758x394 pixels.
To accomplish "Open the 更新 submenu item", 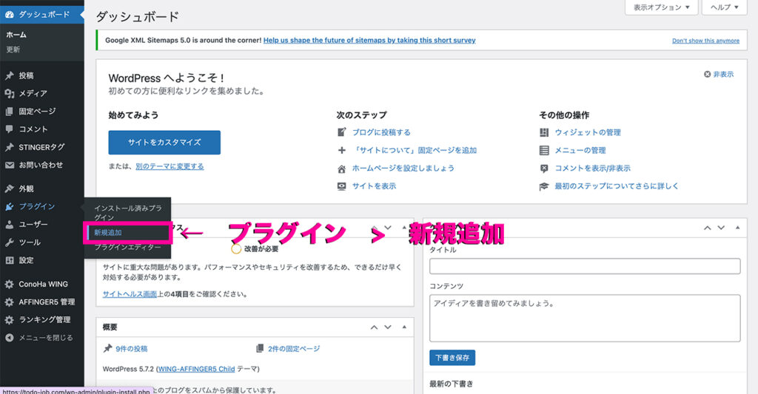I will coord(13,50).
